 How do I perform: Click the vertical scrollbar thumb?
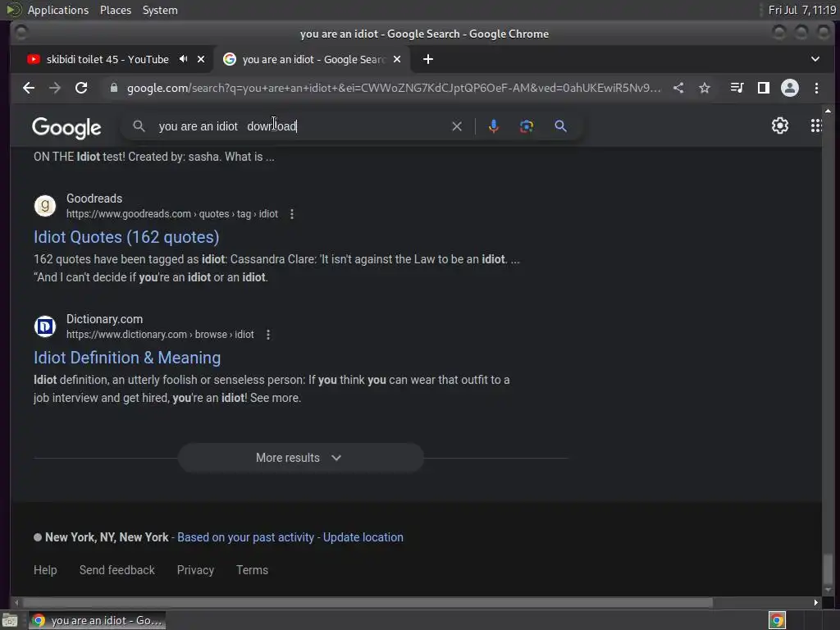pos(829,568)
